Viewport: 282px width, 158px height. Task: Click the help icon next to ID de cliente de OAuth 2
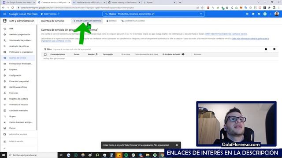pos(183,54)
